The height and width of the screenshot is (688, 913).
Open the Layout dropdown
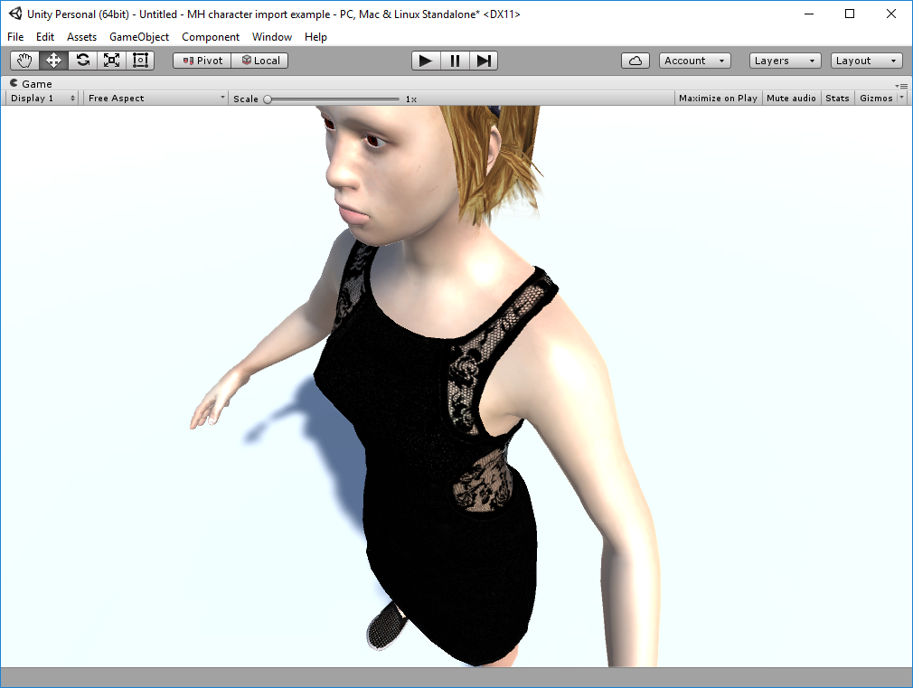pyautogui.click(x=866, y=61)
